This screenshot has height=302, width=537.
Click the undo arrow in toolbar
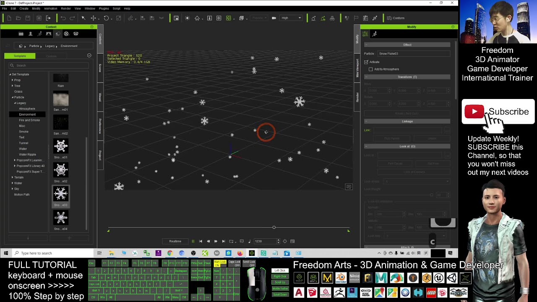coord(63,18)
